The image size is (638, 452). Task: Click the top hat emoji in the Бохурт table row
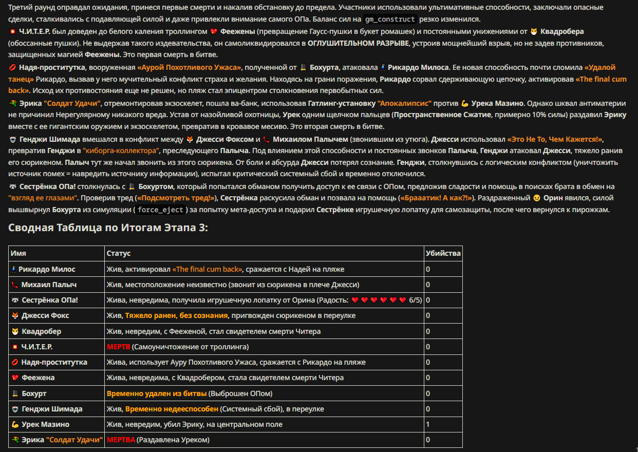tap(14, 393)
